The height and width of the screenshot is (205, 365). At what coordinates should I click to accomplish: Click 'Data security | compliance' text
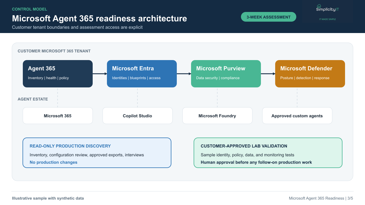218,78
